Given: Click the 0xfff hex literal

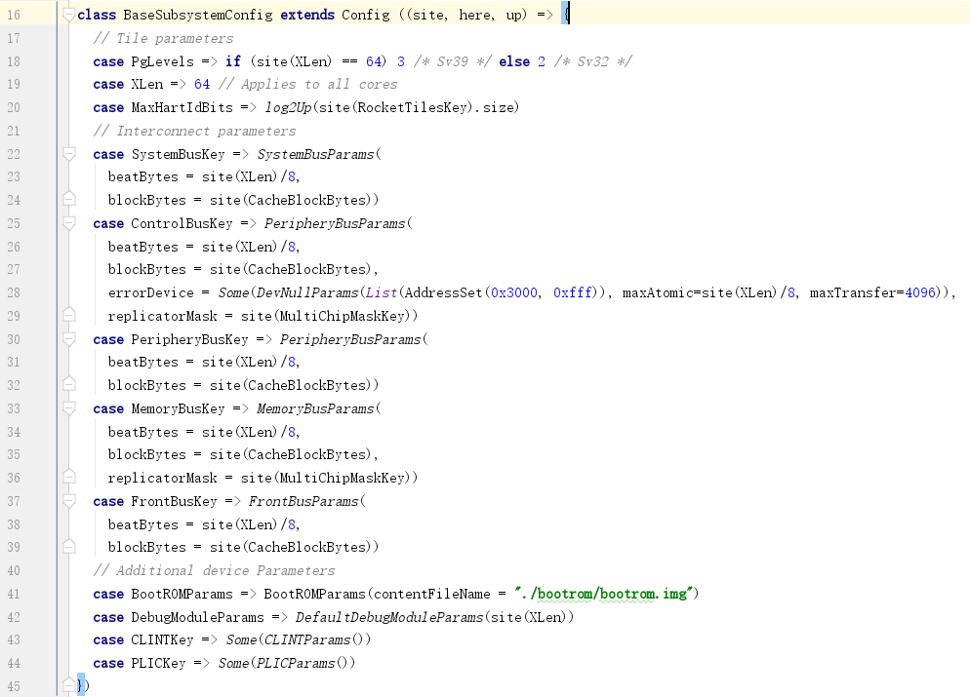Looking at the screenshot, I should [573, 292].
